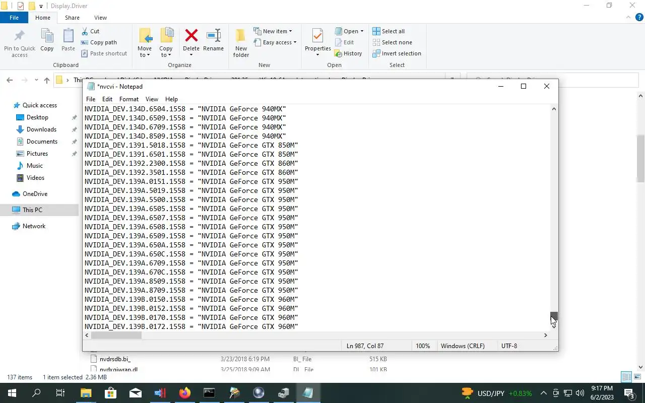Create a New folder
645x403 pixels.
[241, 43]
